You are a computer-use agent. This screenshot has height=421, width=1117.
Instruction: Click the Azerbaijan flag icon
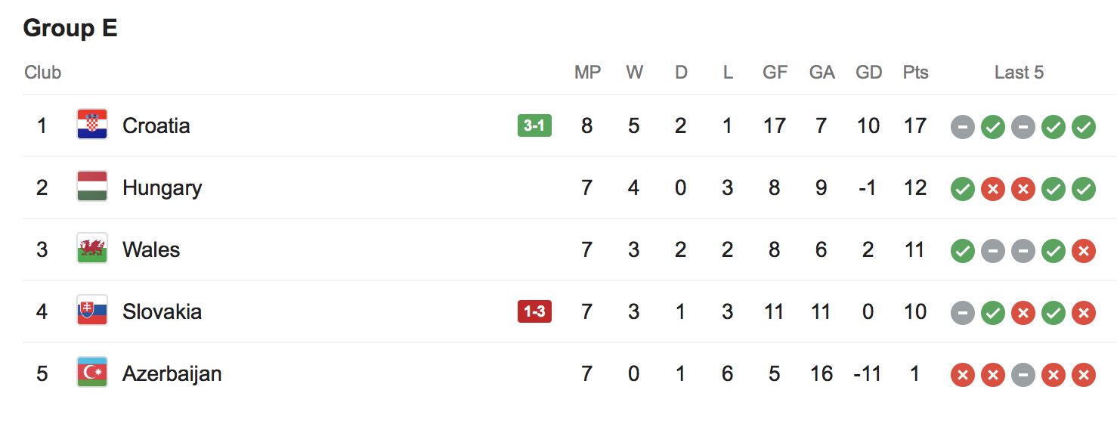click(92, 373)
